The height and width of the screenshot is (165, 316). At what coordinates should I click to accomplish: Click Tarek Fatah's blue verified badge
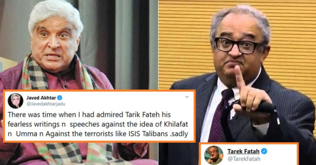tap(264, 151)
